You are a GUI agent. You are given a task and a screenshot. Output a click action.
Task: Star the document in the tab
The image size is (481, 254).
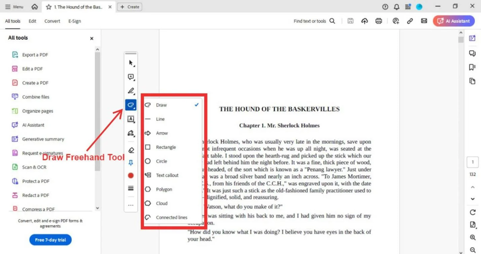tap(48, 7)
